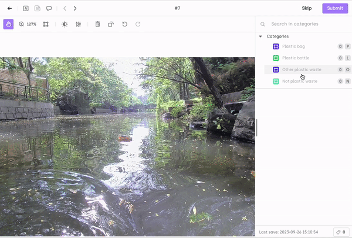Click the copy/duplicate annotation icon
The height and width of the screenshot is (238, 352).
(111, 24)
